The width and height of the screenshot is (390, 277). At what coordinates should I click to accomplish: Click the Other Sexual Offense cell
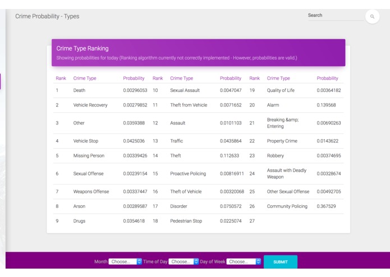[288, 192]
